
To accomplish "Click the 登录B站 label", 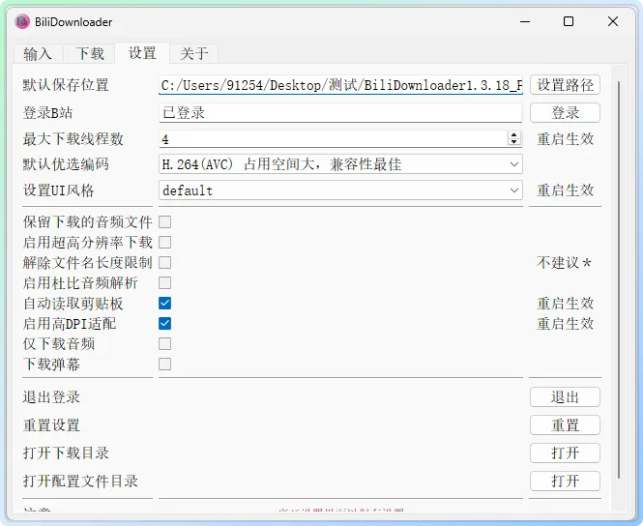I will [x=48, y=113].
